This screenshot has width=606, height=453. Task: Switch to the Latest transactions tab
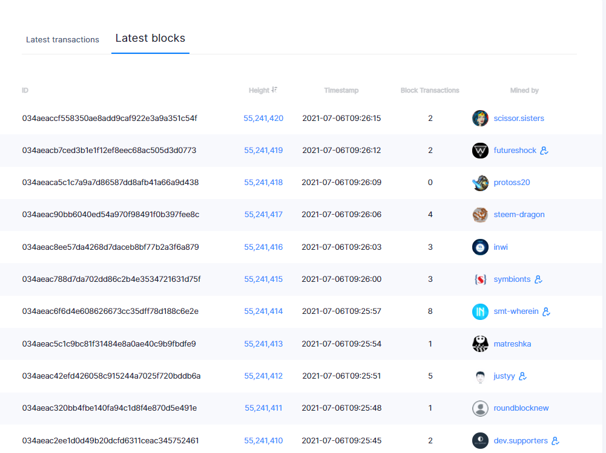62,39
